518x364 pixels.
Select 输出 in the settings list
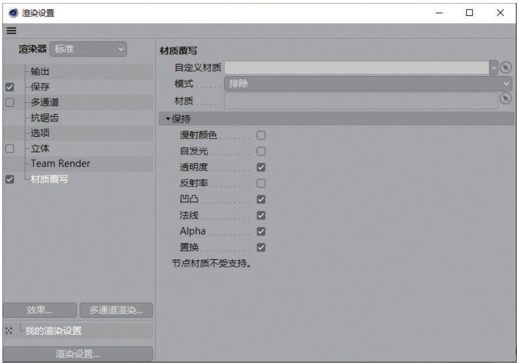click(40, 71)
